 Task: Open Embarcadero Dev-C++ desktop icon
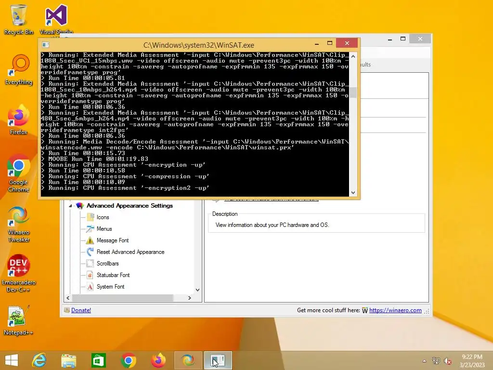(19, 274)
